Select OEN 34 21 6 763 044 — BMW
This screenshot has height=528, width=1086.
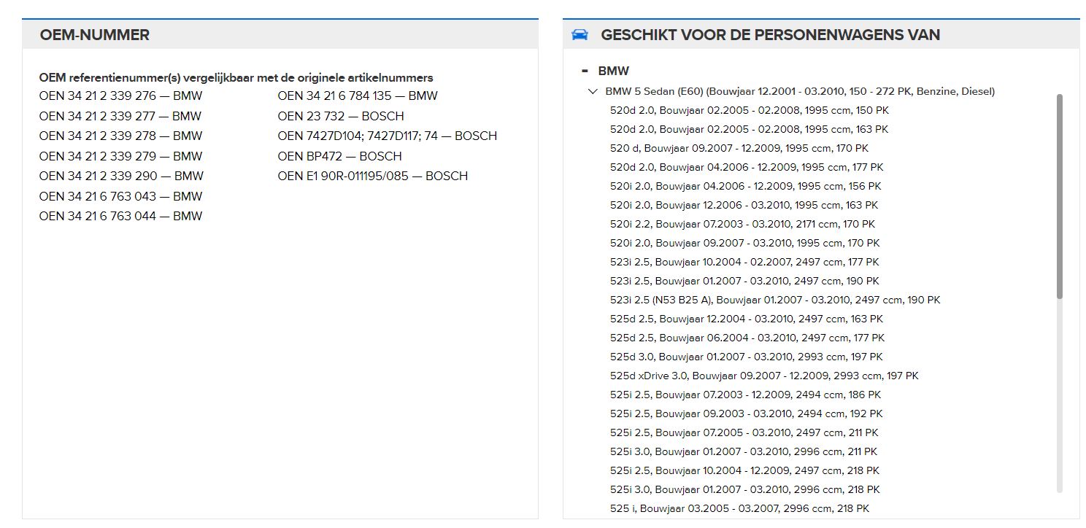(121, 216)
